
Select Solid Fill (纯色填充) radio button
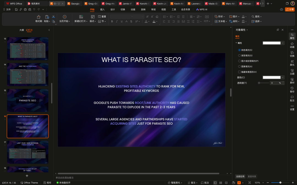coord(239,50)
